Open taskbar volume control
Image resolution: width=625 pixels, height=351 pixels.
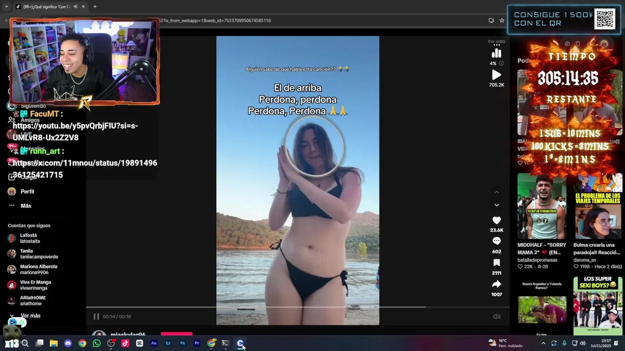[583, 343]
